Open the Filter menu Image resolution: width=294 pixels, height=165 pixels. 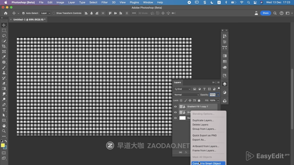[105, 2]
